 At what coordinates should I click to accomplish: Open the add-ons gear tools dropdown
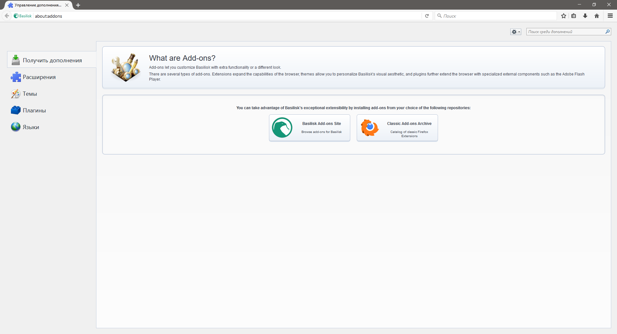515,32
